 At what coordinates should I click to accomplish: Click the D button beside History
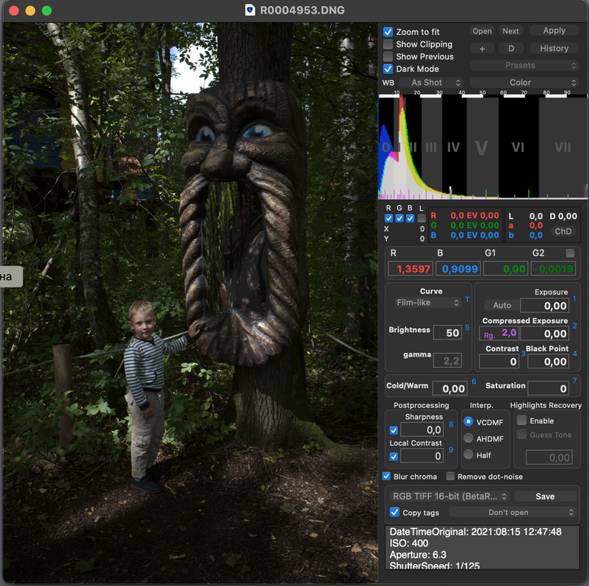(x=511, y=48)
